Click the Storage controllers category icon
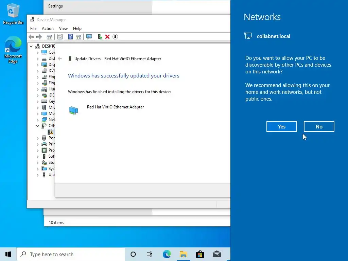The width and height of the screenshot is (348, 261). tap(45, 162)
